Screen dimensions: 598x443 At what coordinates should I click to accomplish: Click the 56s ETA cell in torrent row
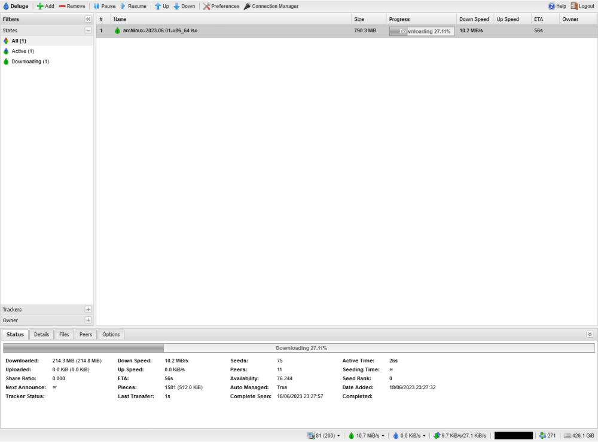coord(539,30)
